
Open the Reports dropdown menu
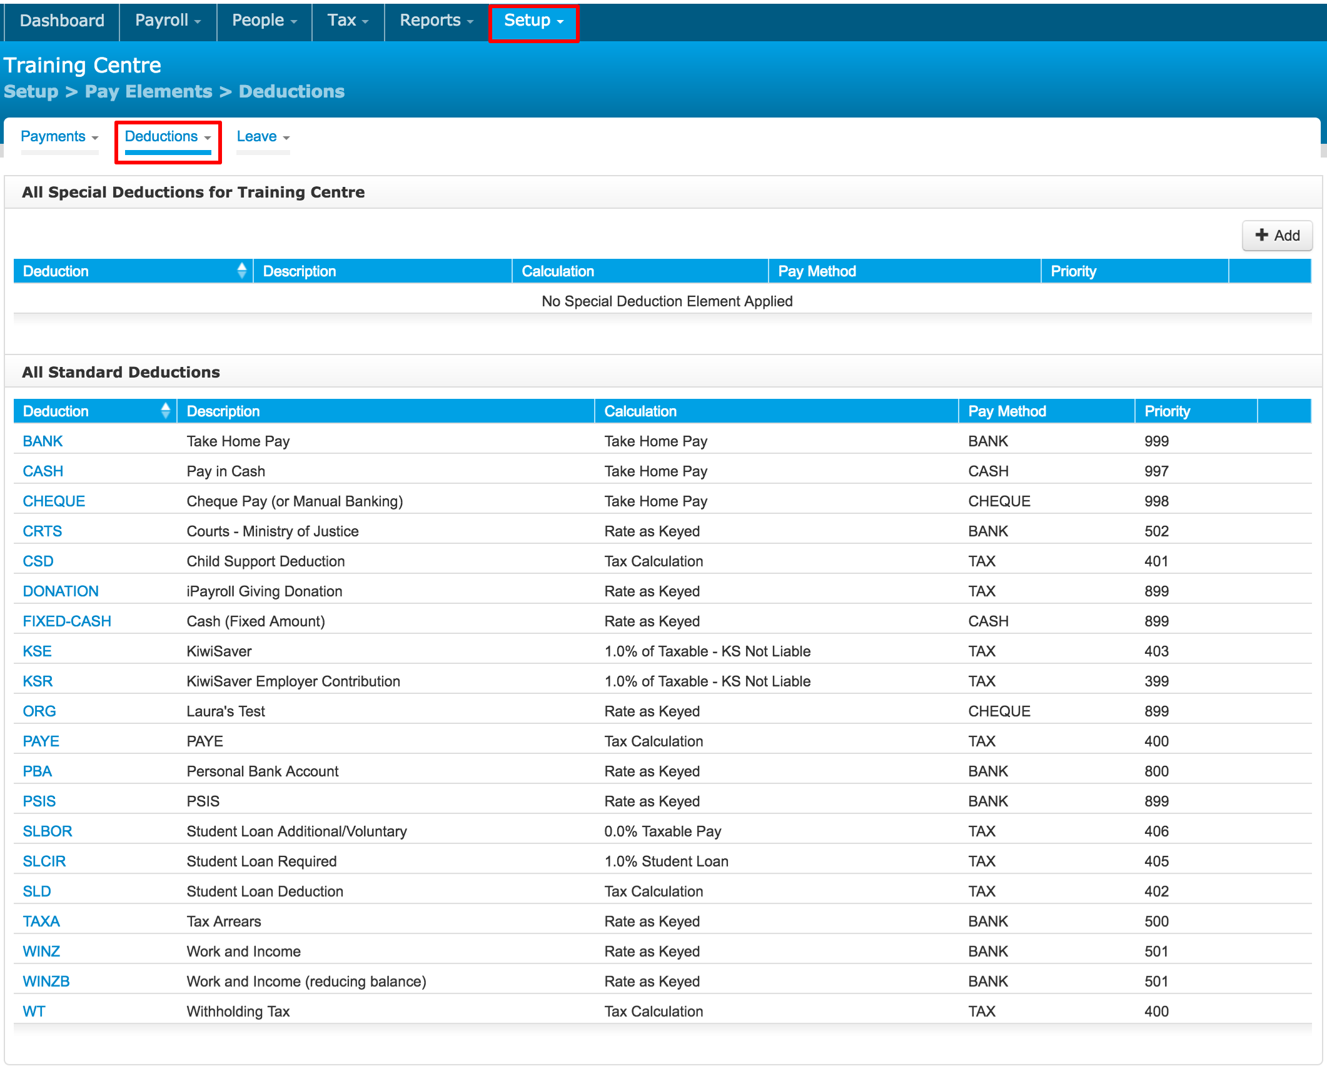(436, 21)
